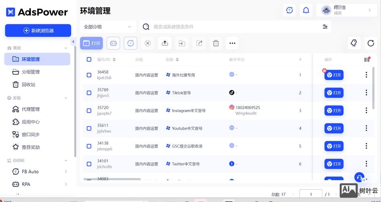Viewport: 381px width, 202px height.
Task: Click the trash delete toolbar icon
Action: point(216,43)
